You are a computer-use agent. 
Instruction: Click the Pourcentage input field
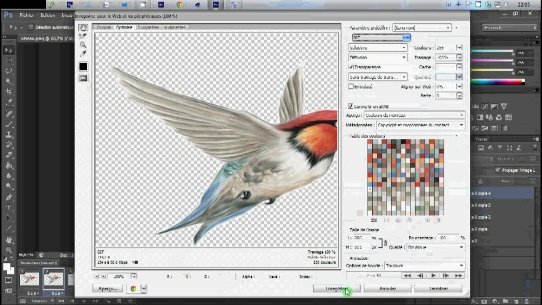tap(447, 238)
